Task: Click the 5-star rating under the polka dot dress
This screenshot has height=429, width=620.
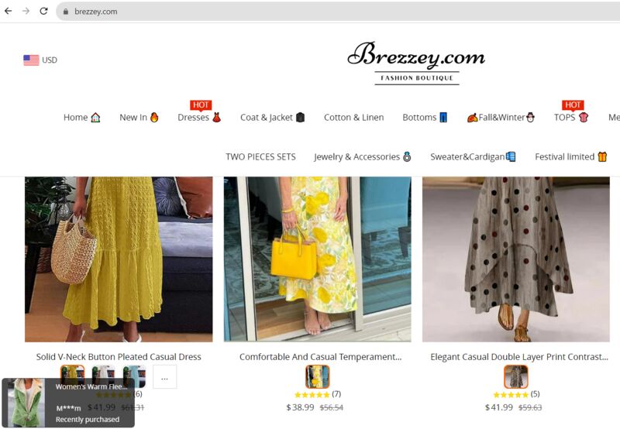Action: click(511, 394)
